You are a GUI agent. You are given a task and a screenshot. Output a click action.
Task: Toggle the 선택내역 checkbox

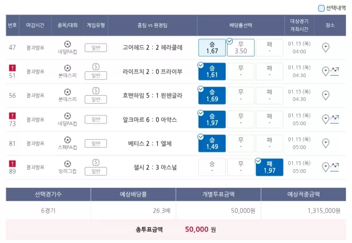tap(321, 8)
